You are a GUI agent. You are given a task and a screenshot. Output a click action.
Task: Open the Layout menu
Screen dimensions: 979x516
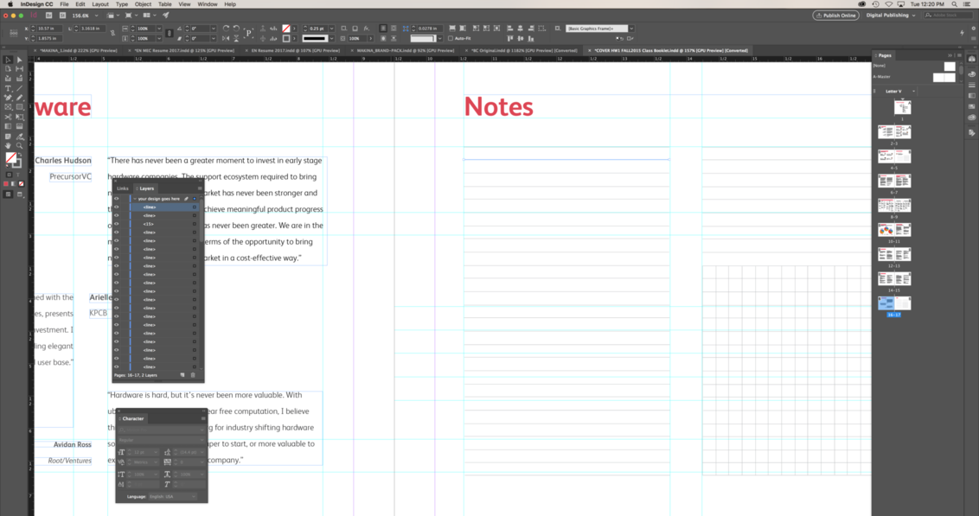(100, 4)
